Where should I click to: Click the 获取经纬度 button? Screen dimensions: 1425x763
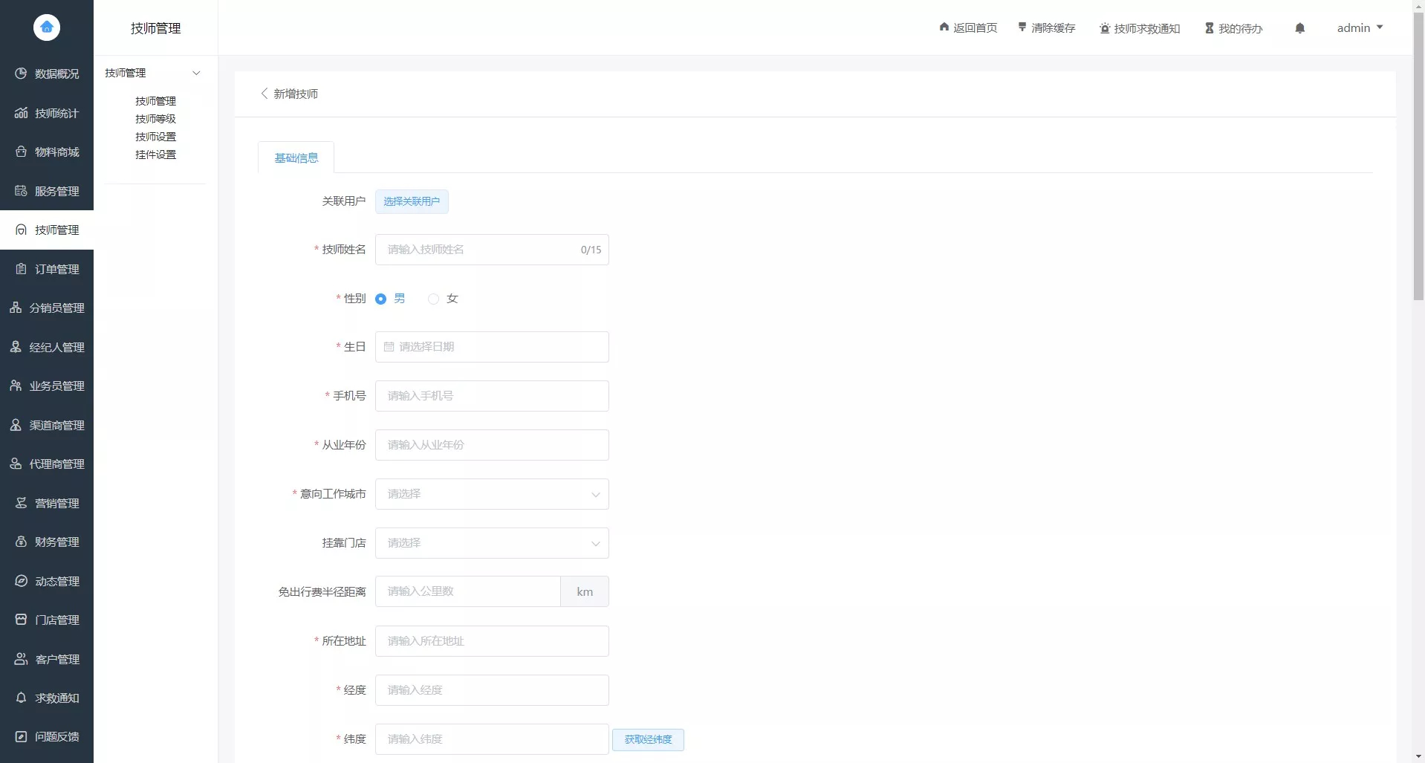point(648,739)
